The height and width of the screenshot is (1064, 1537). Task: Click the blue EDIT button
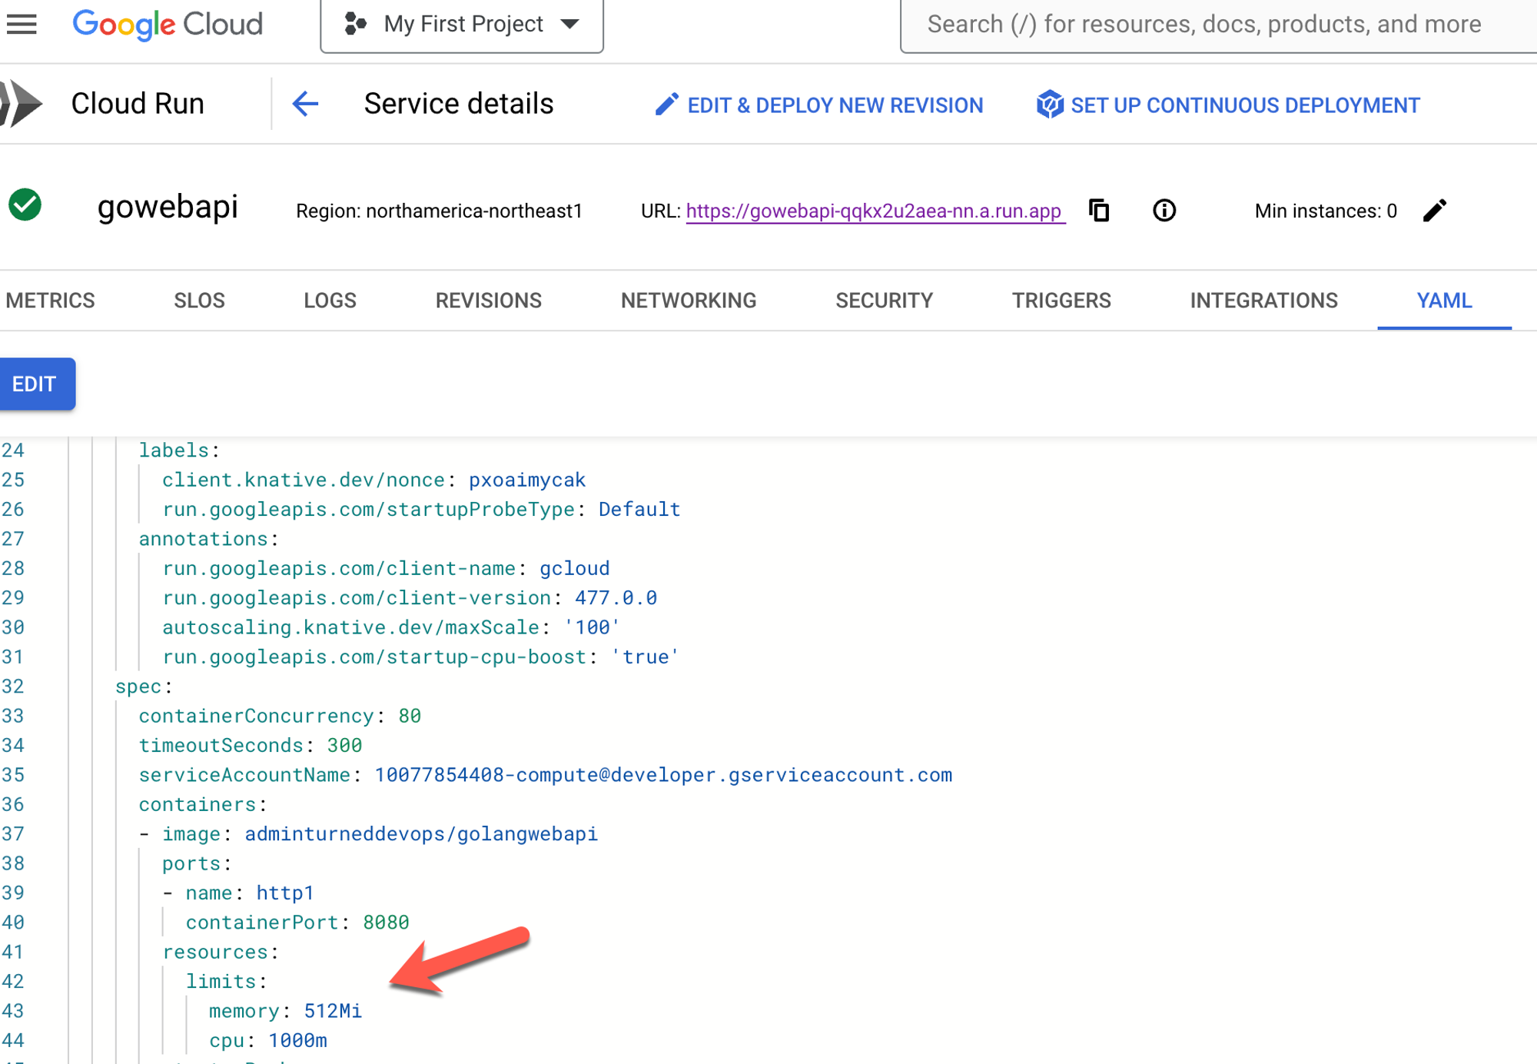click(x=35, y=384)
